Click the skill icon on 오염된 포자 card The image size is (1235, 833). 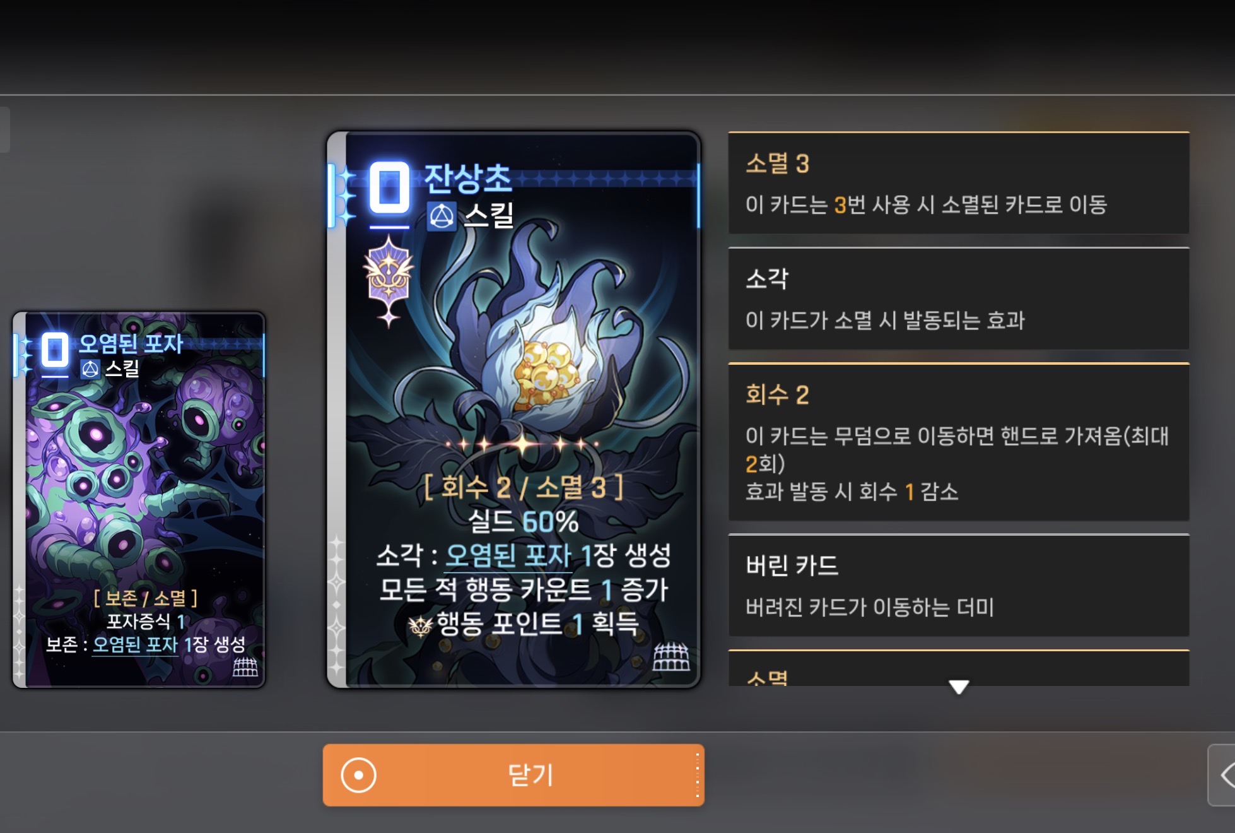[x=90, y=369]
